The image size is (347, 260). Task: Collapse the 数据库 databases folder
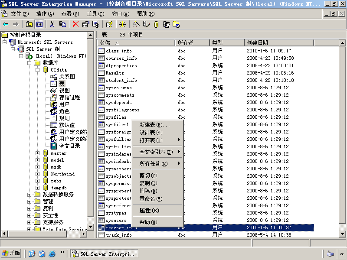pyautogui.click(x=29, y=63)
